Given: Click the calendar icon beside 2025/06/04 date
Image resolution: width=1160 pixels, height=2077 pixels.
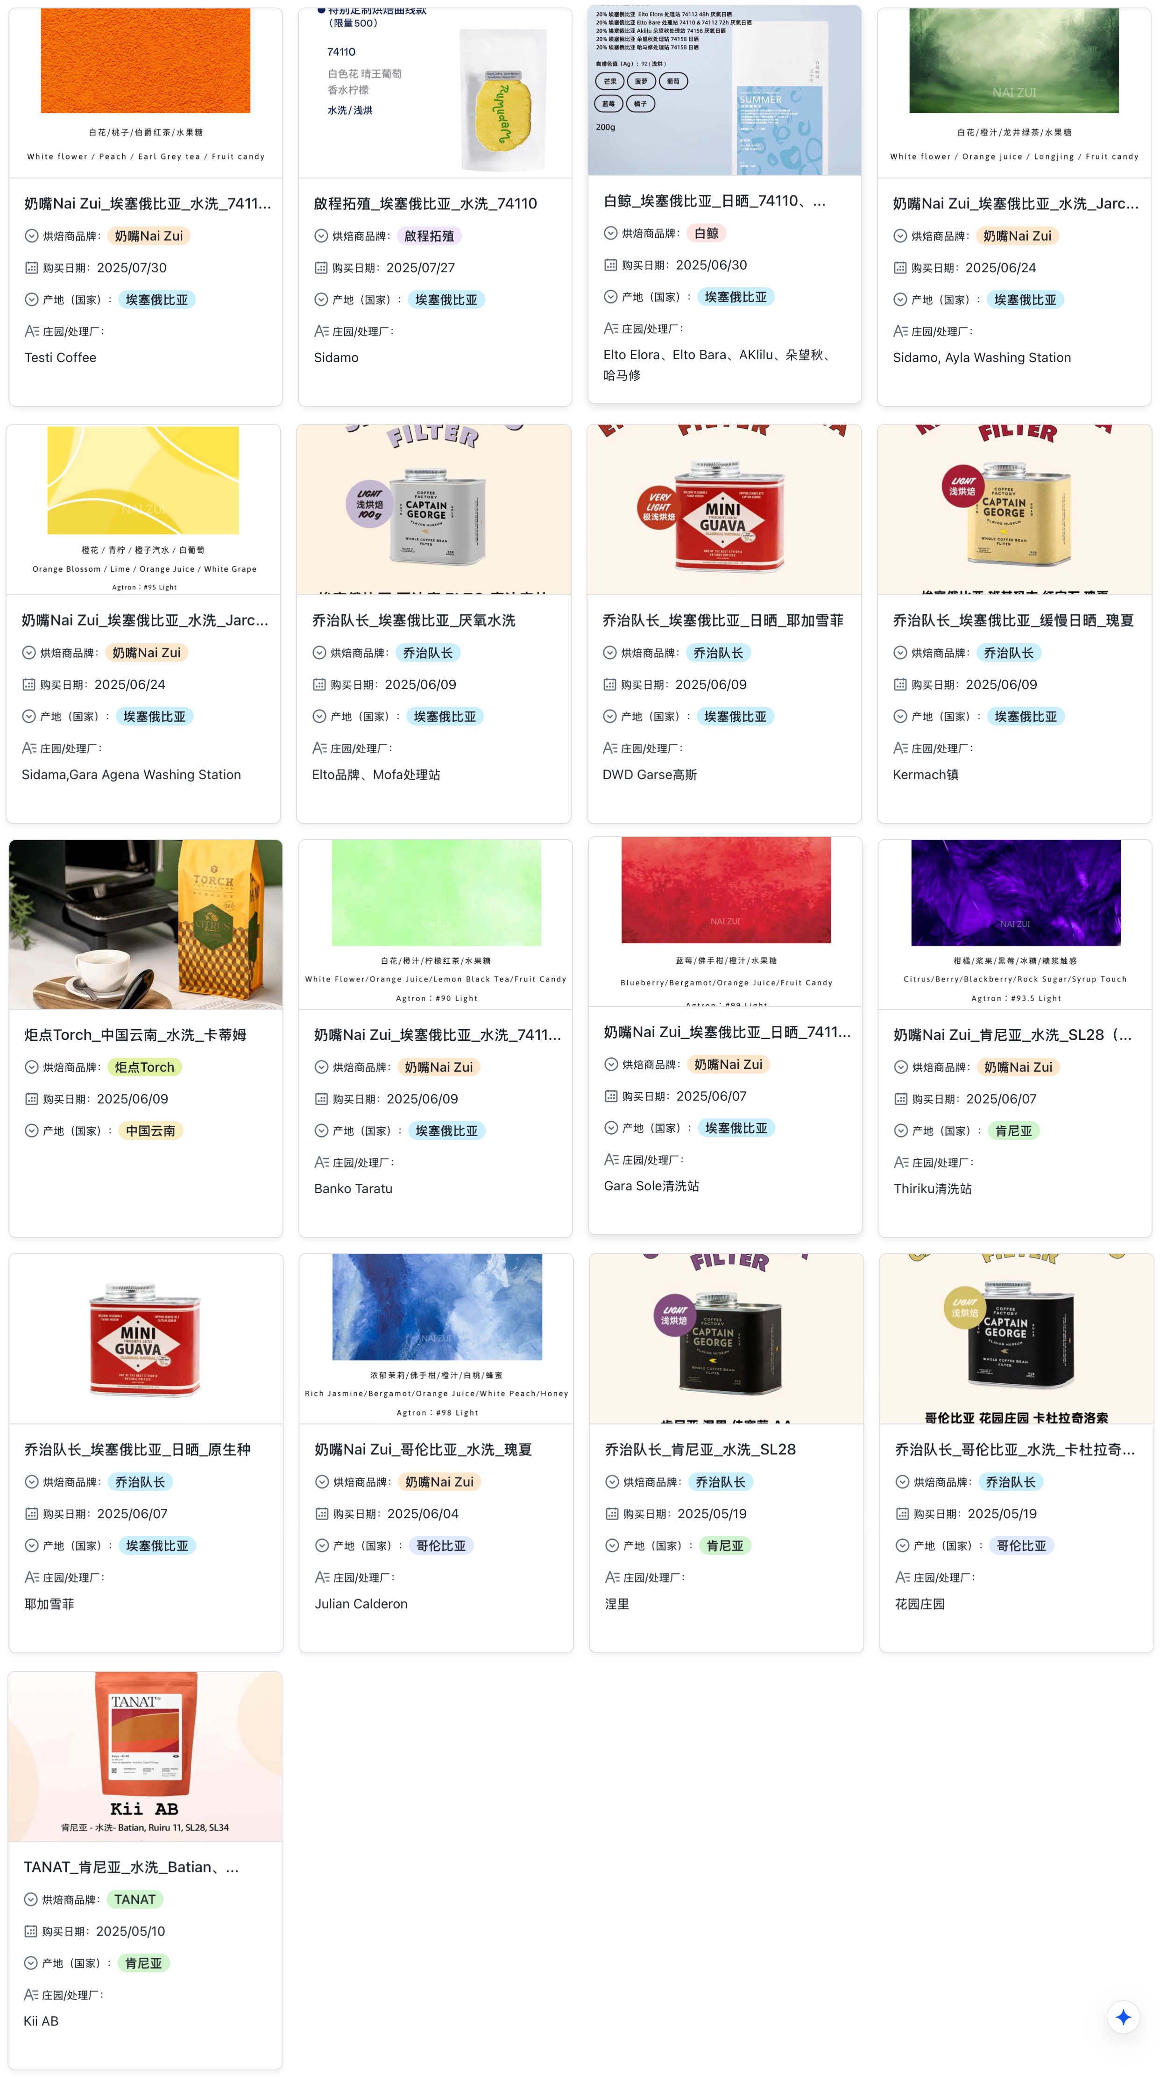Looking at the screenshot, I should coord(322,1514).
